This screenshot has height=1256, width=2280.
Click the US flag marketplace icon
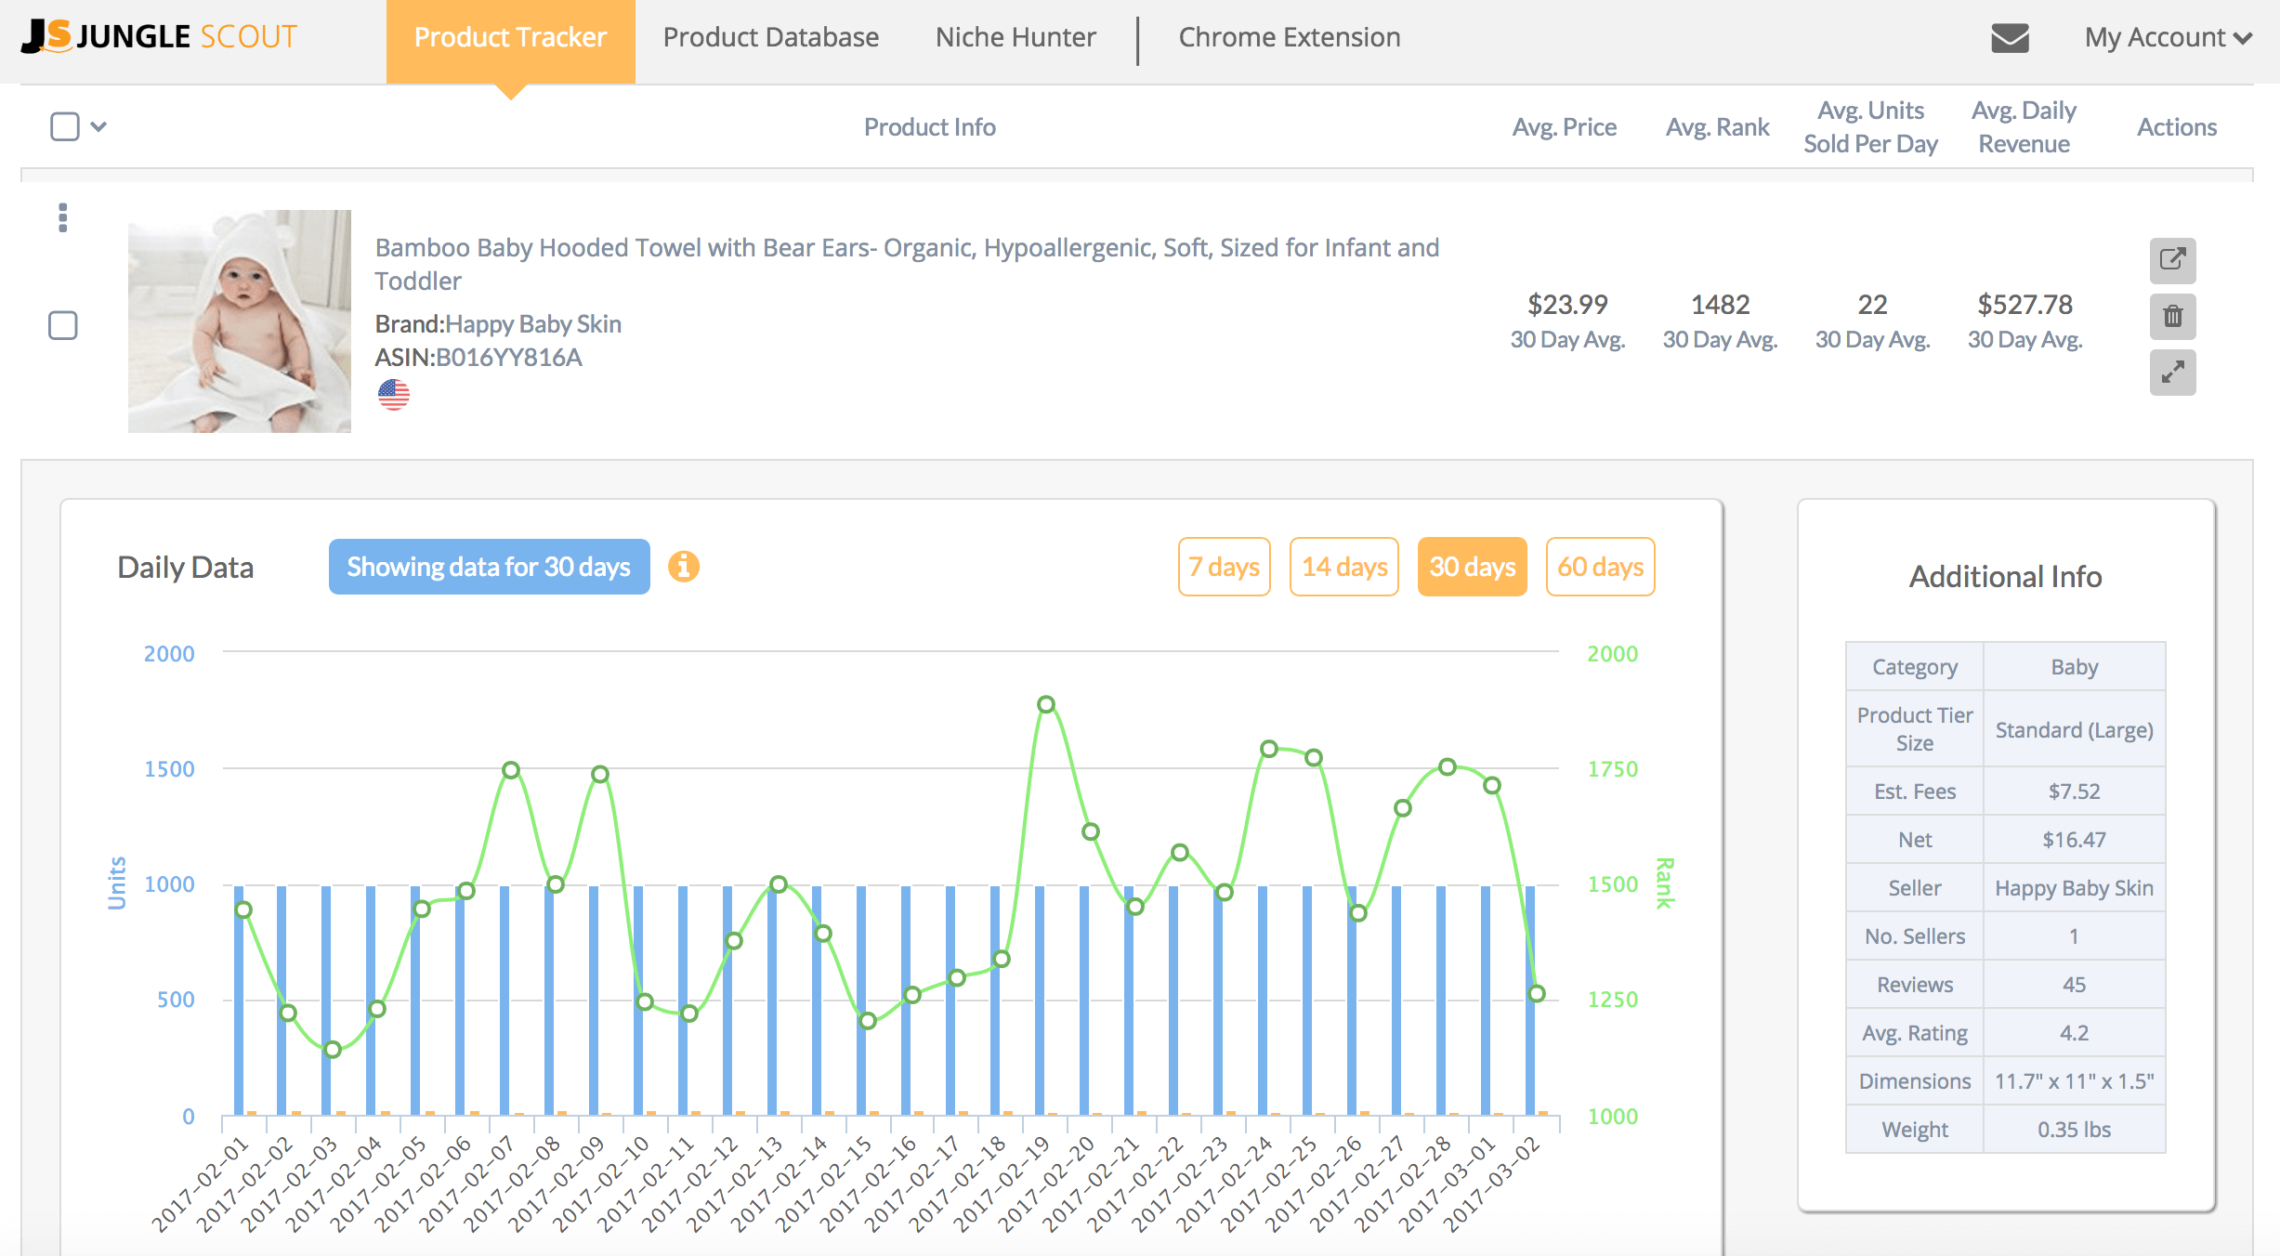tap(394, 395)
